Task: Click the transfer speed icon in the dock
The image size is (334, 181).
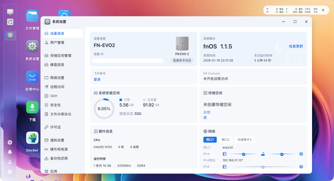Action: click(9, 142)
